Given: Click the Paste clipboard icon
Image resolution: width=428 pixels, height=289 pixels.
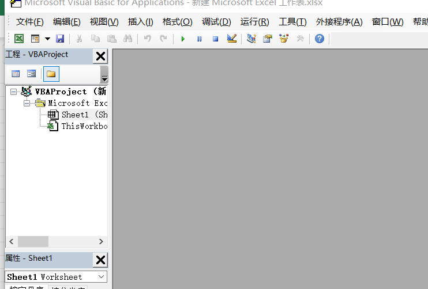Looking at the screenshot, I should pyautogui.click(x=112, y=39).
